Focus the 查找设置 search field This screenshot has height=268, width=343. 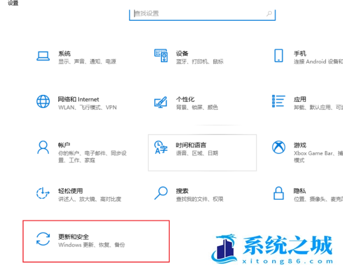coord(203,14)
